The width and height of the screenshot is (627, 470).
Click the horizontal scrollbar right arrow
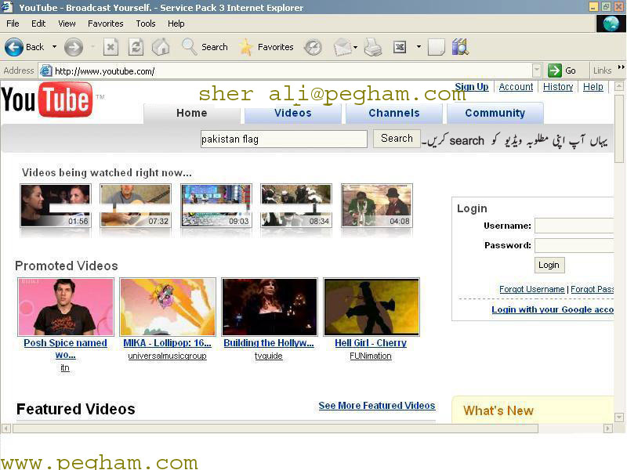(x=608, y=428)
